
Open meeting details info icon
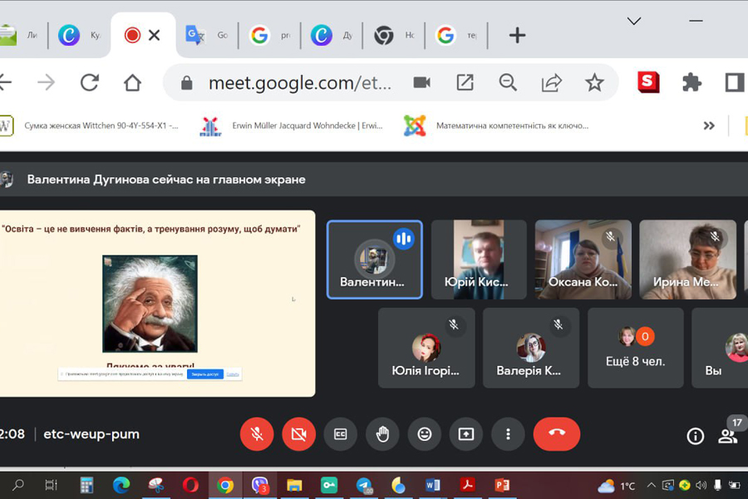(x=695, y=436)
